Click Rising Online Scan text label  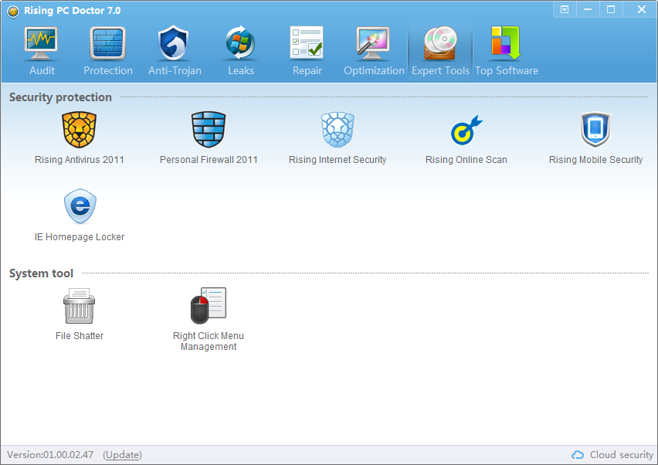click(x=466, y=160)
